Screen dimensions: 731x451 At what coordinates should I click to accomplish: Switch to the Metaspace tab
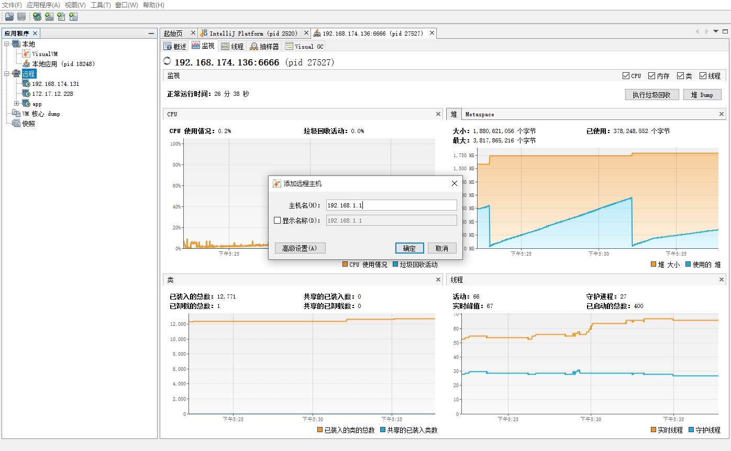click(x=480, y=114)
